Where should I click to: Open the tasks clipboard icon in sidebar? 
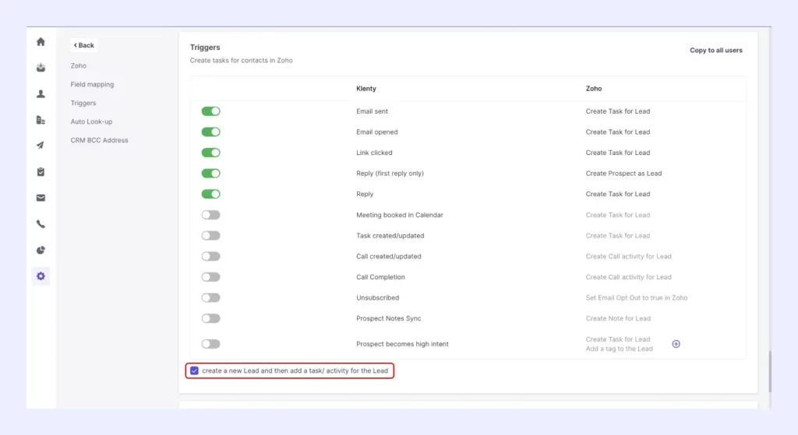41,172
